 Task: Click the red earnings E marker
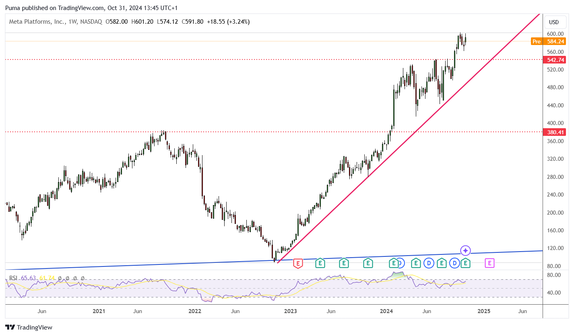[298, 264]
